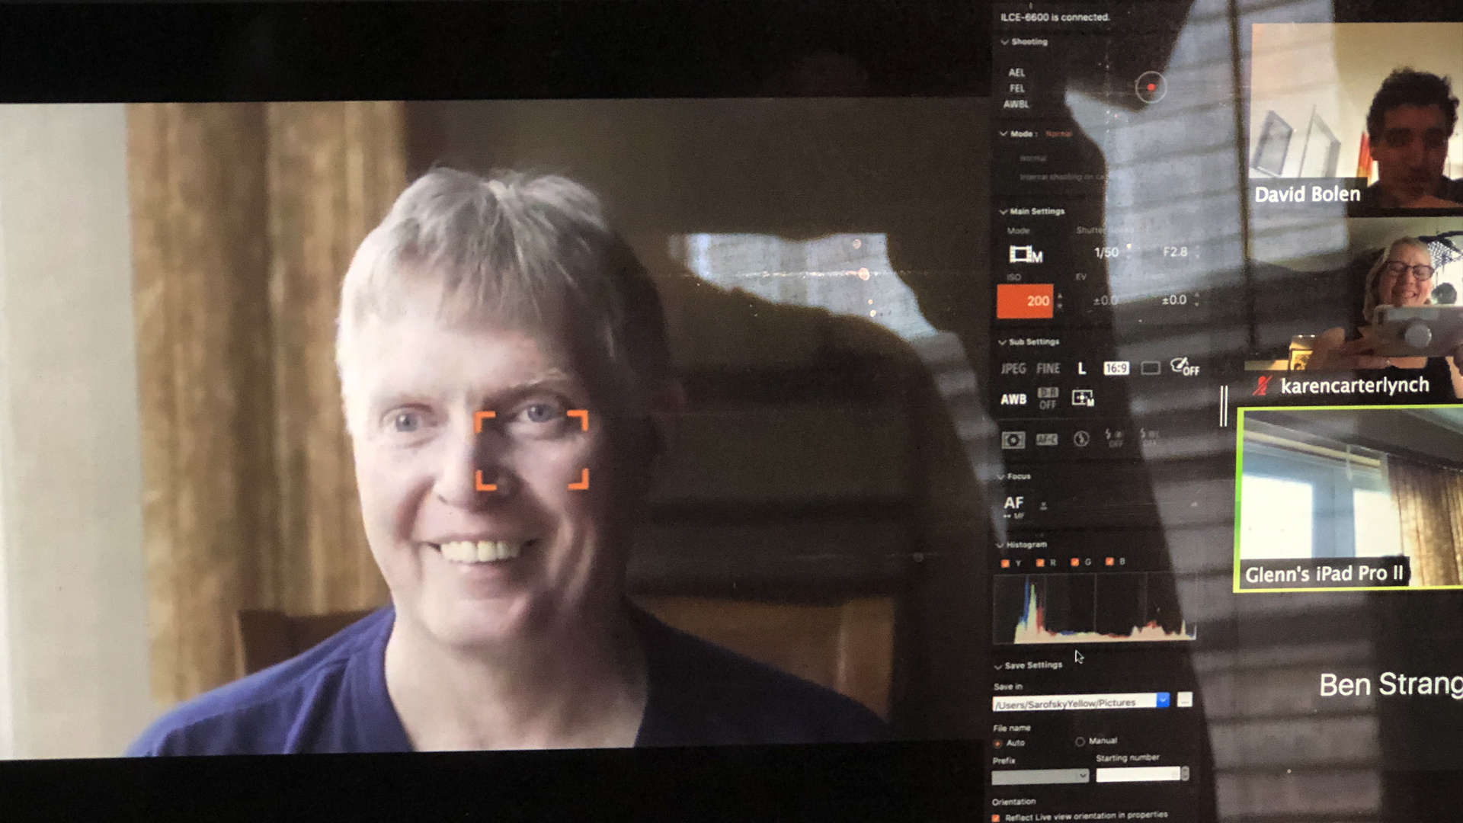The image size is (1463, 823).
Task: Enable Reflect Live view orientation checkbox
Action: pos(996,818)
